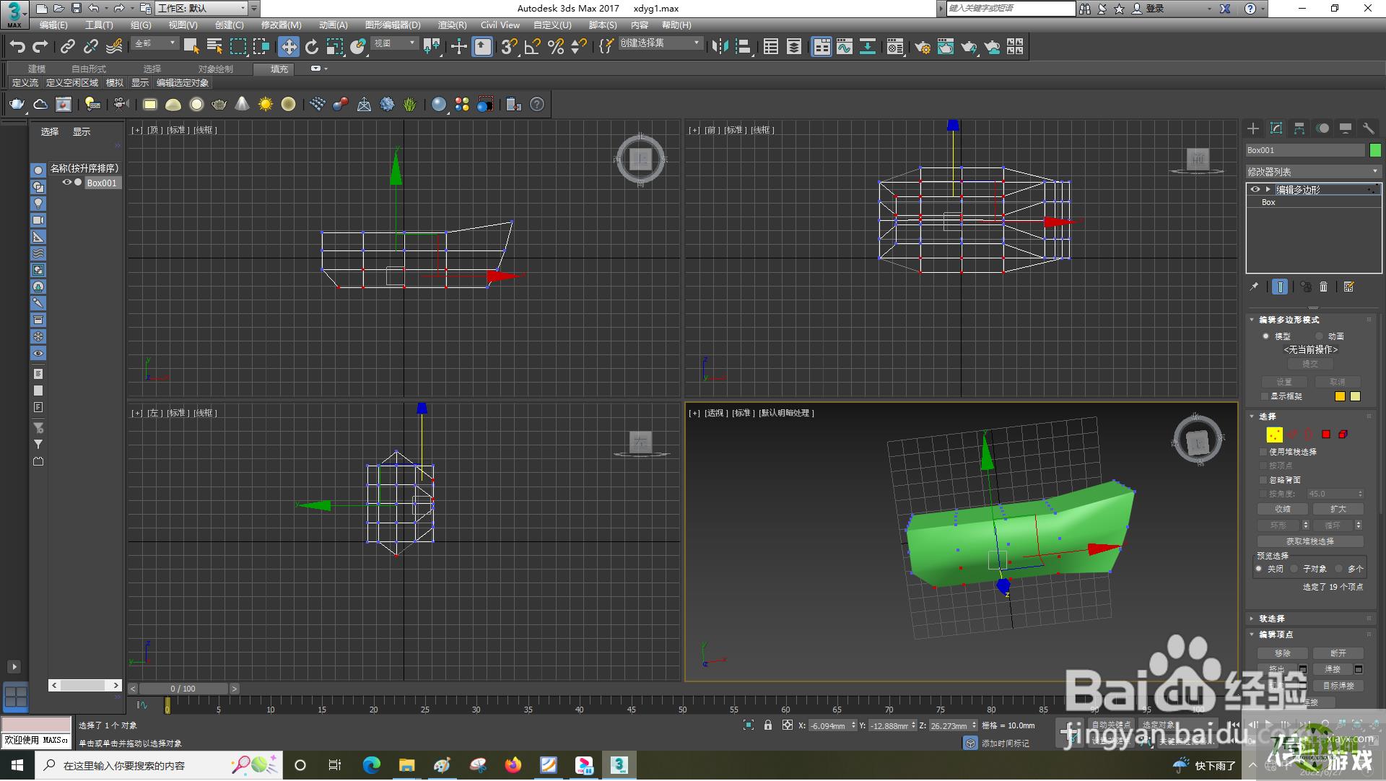1386x781 pixels.
Task: Toggle eye icon of 编辑多边形 modifier
Action: (1255, 190)
